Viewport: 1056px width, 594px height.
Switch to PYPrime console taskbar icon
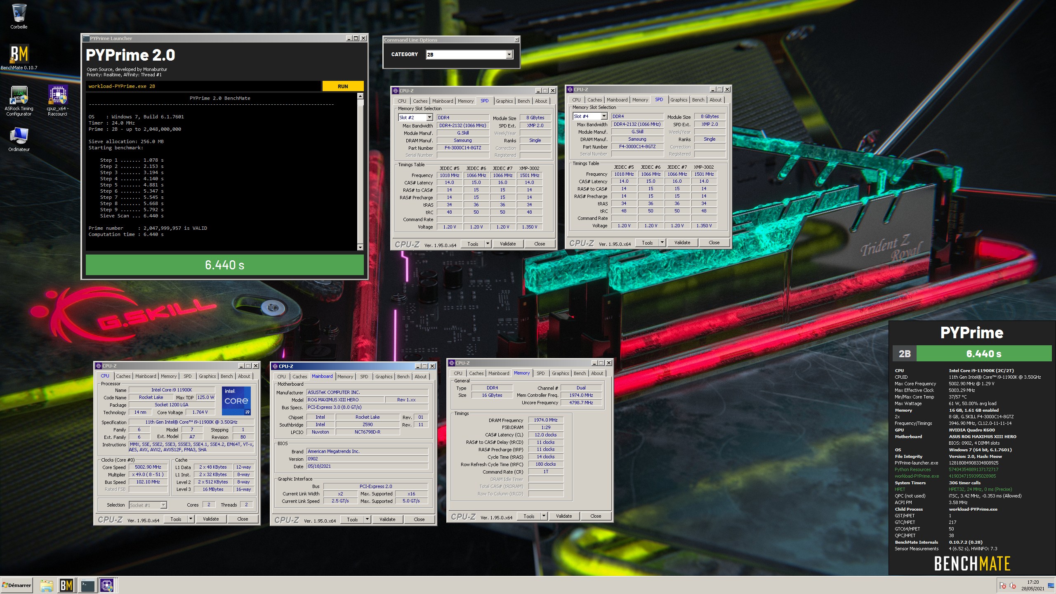point(87,586)
